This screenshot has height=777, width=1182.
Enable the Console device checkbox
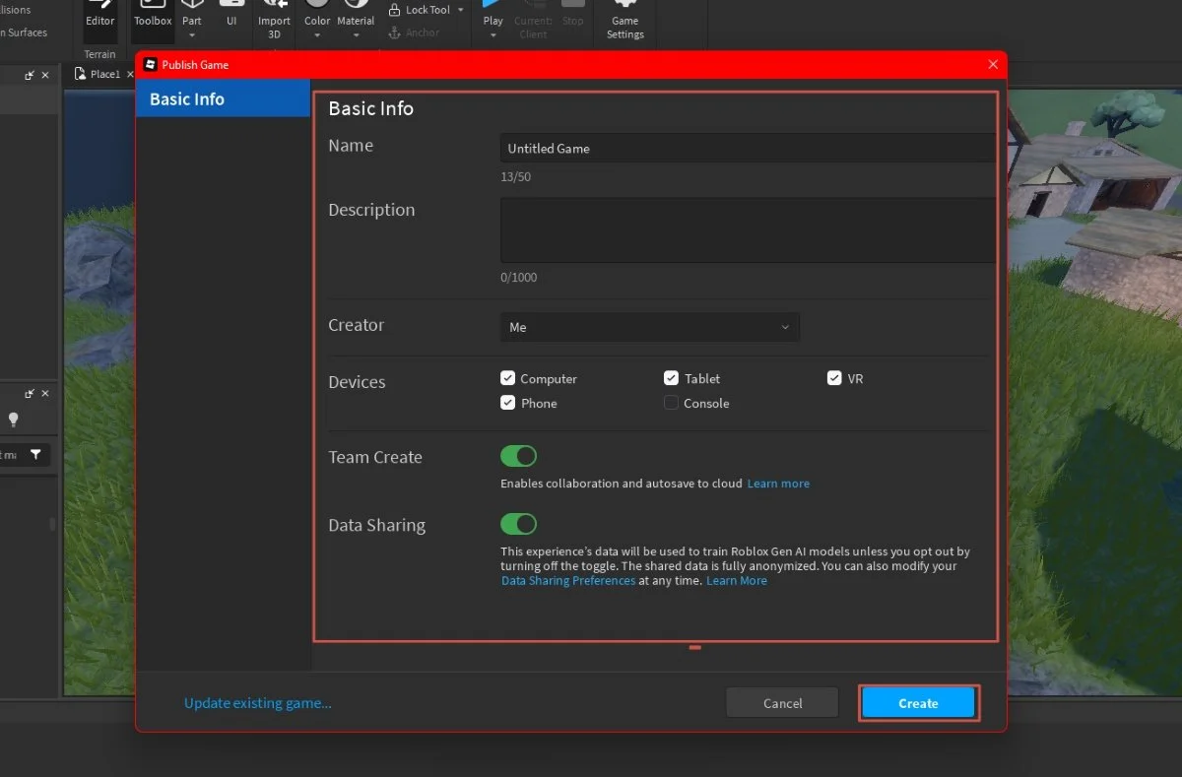click(671, 403)
